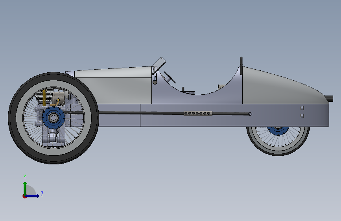Select the gear lever inside the cockpit

tap(183, 89)
